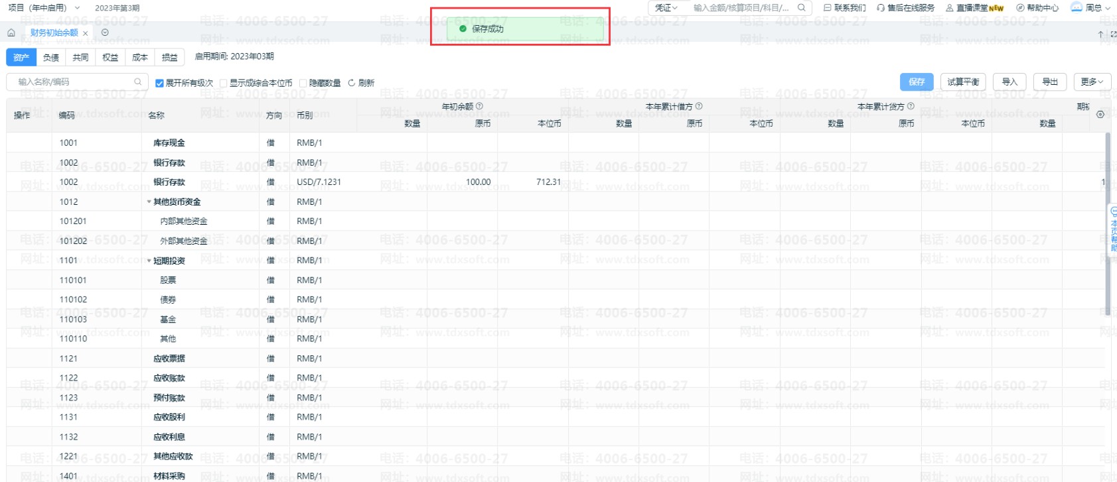1117x482 pixels.
Task: Click the 输入名称/编码 search field
Action: pyautogui.click(x=76, y=82)
